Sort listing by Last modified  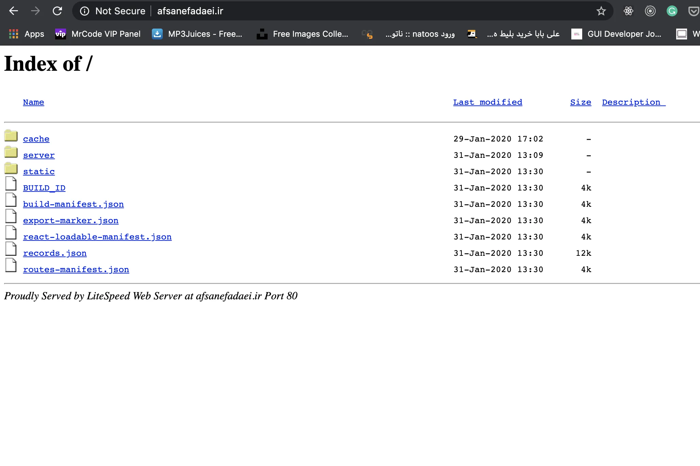click(487, 102)
